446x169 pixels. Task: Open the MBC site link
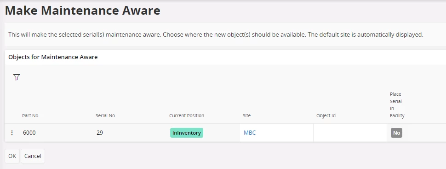250,133
